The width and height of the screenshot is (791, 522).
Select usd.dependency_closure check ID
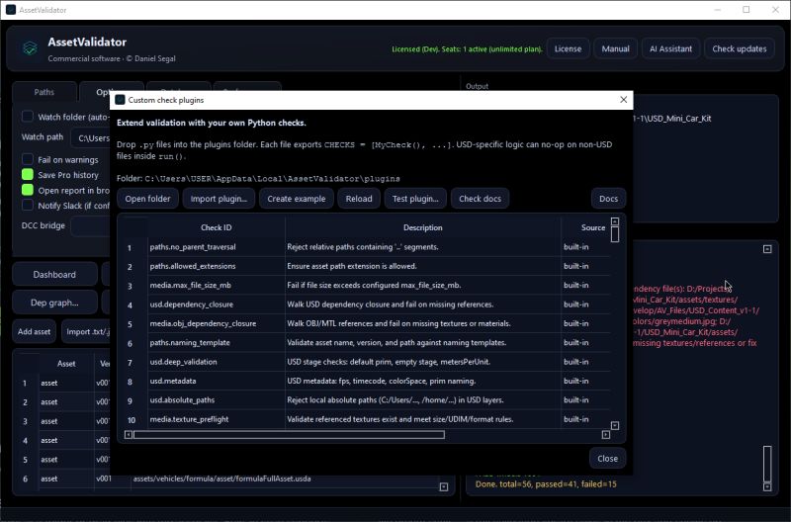[x=191, y=304]
